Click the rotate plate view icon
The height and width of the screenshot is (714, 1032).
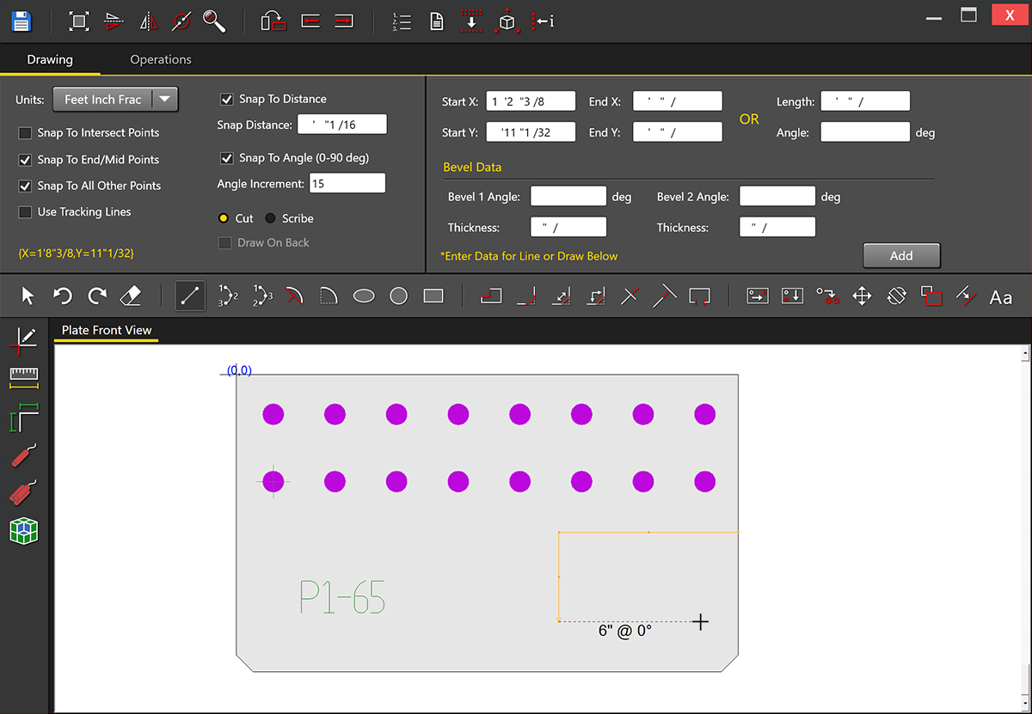click(273, 21)
